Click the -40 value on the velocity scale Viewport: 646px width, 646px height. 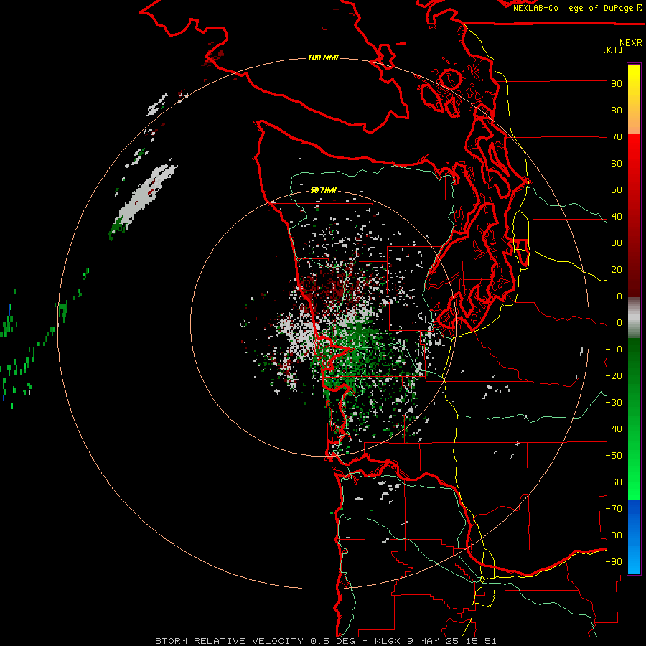coord(614,429)
